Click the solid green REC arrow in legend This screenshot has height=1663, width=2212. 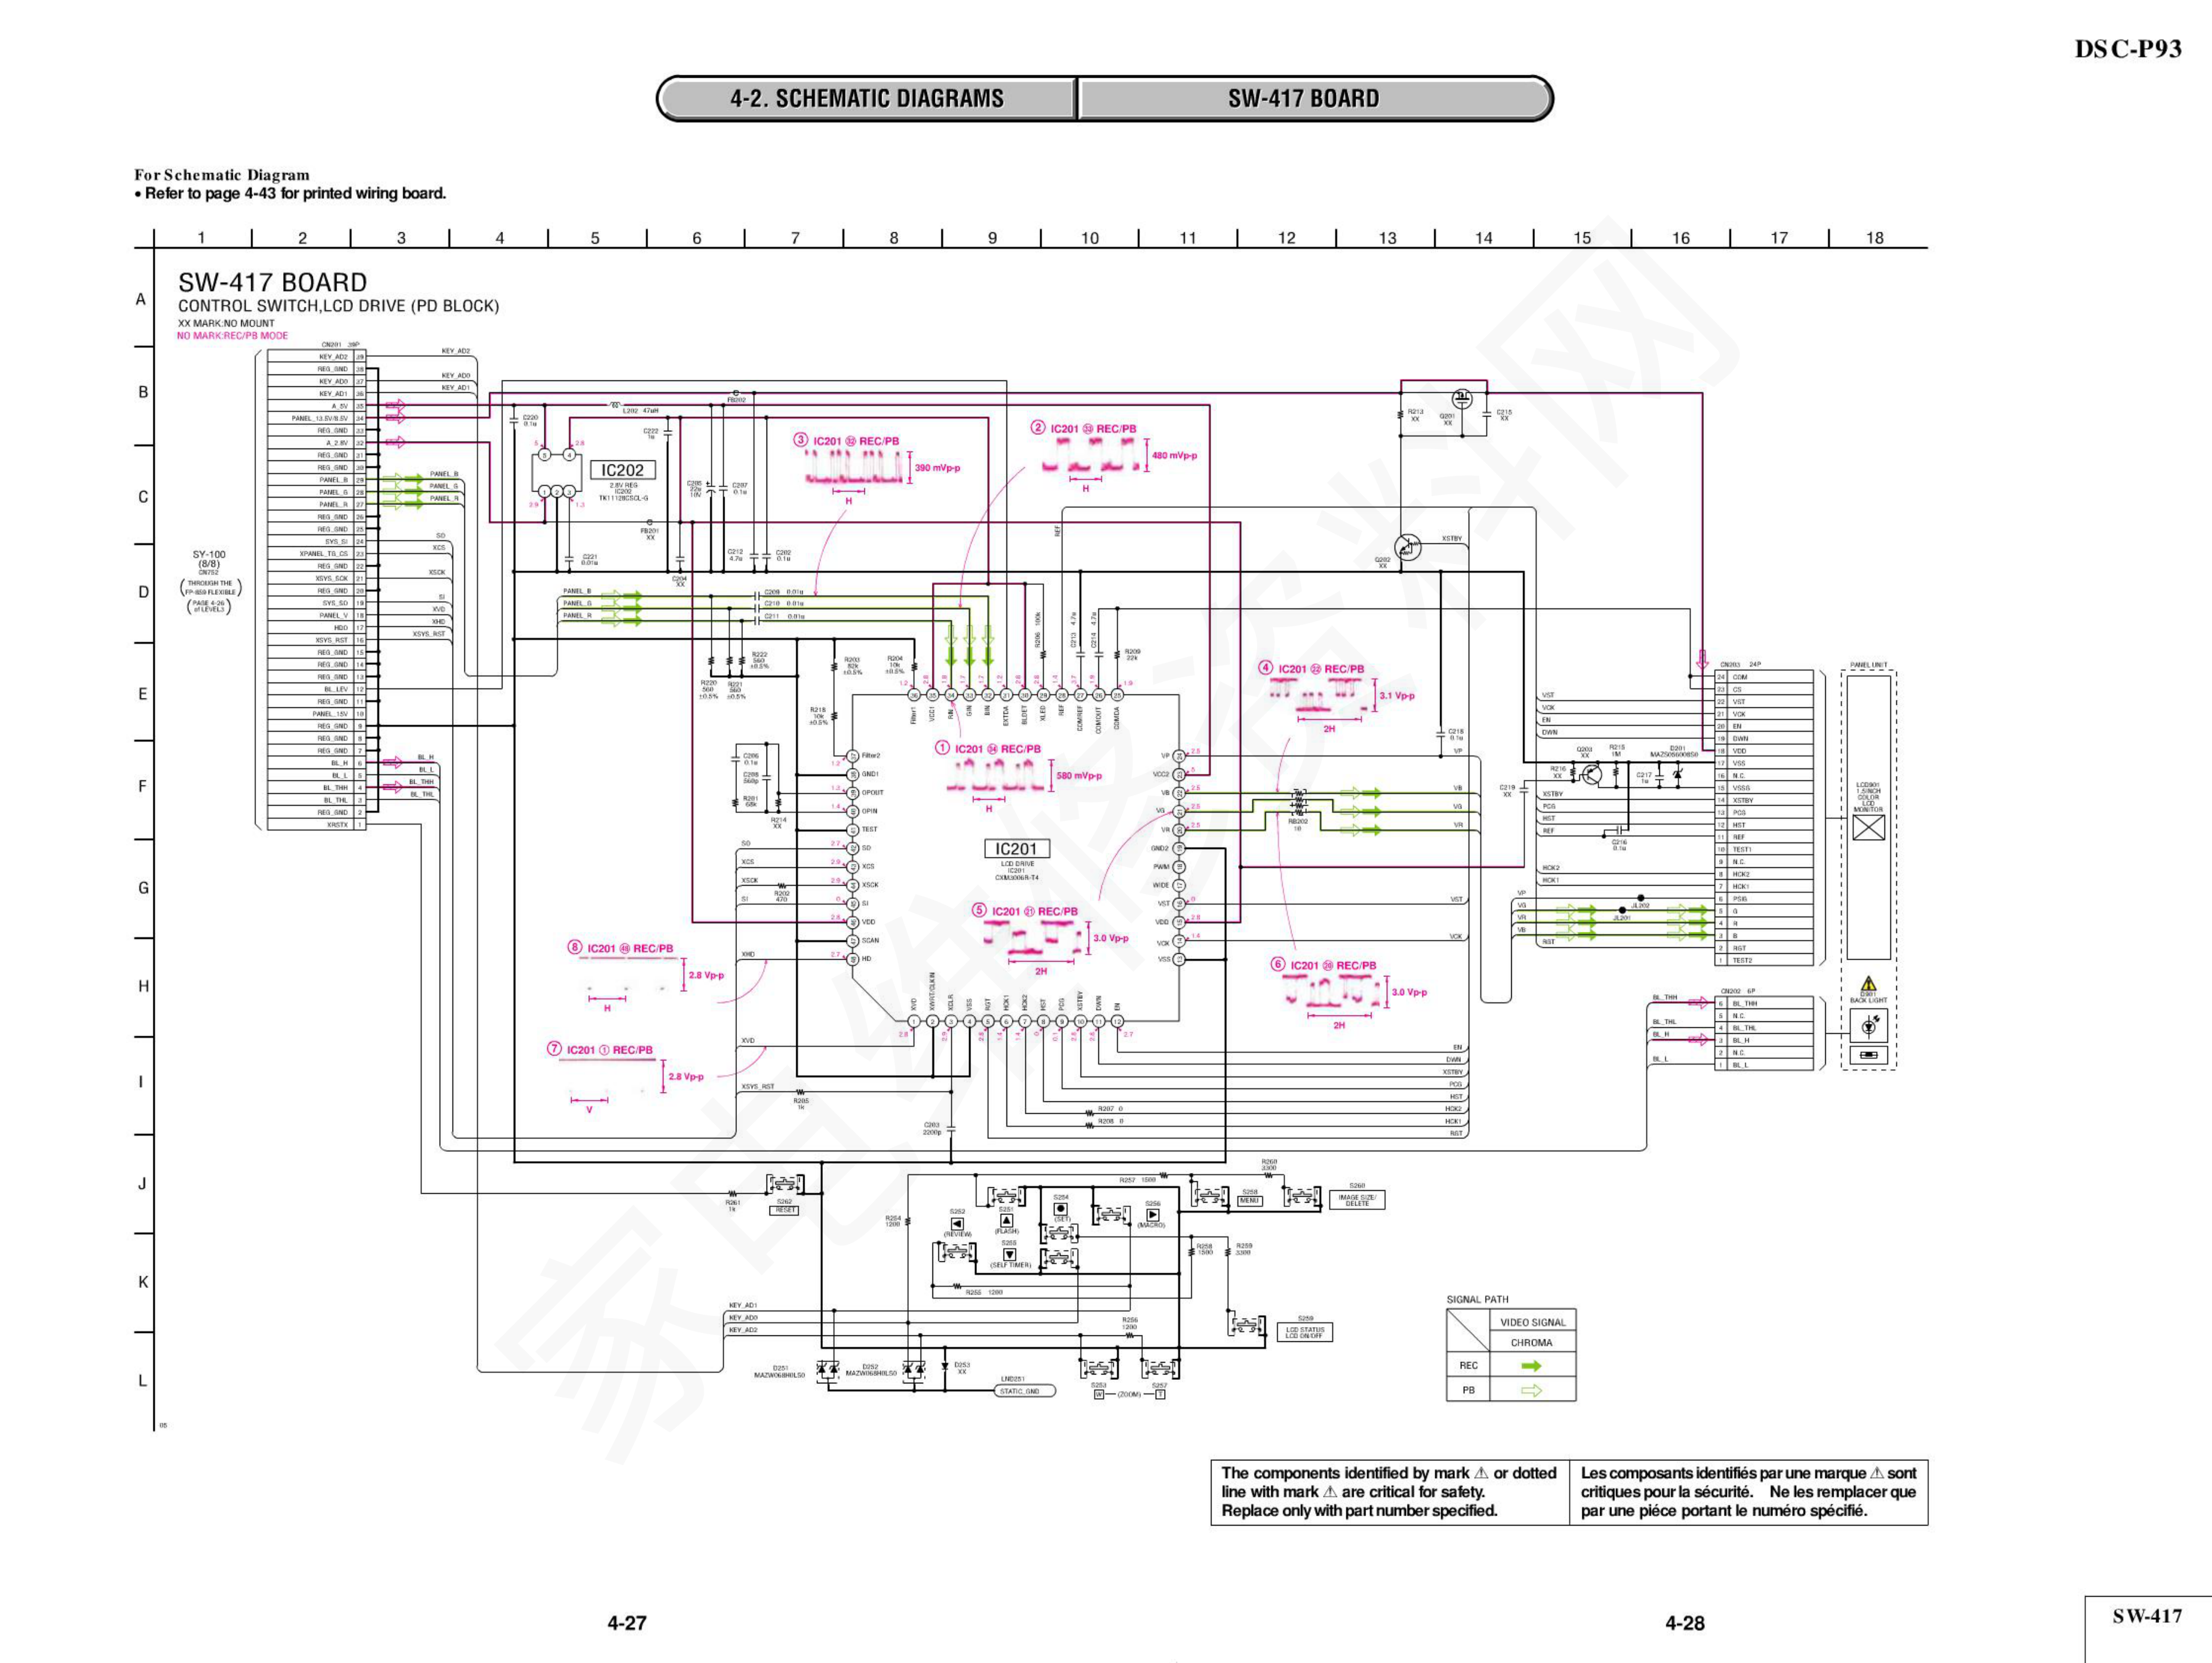(x=1531, y=1365)
